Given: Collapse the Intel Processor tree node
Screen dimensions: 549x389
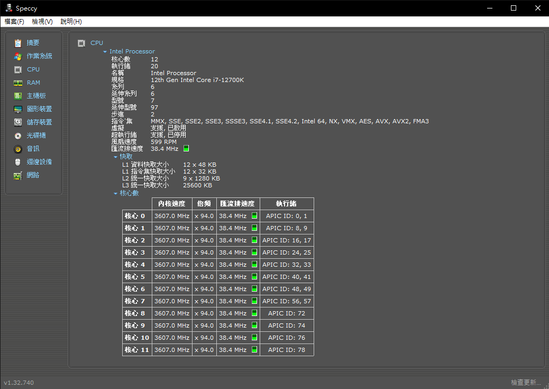Looking at the screenshot, I should [x=105, y=52].
